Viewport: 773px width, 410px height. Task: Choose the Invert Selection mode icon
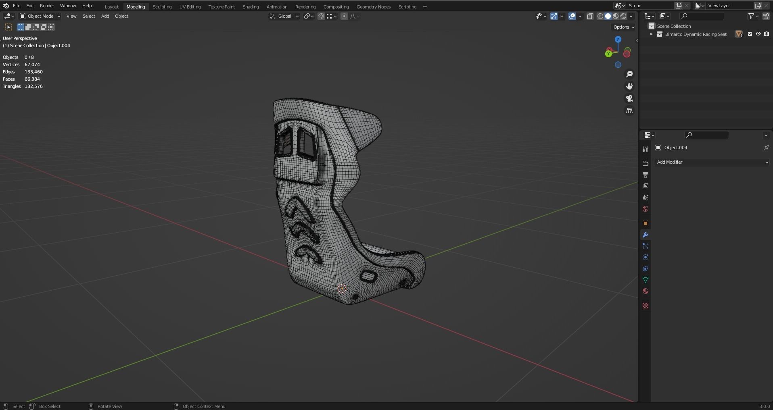(x=44, y=27)
